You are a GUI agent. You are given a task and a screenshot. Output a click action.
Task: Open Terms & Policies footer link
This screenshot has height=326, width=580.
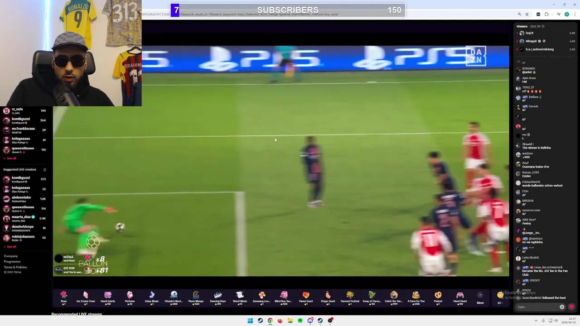click(x=15, y=267)
